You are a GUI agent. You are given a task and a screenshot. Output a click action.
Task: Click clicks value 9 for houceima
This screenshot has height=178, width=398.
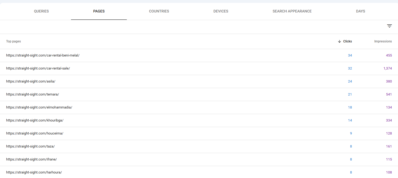pyautogui.click(x=351, y=133)
